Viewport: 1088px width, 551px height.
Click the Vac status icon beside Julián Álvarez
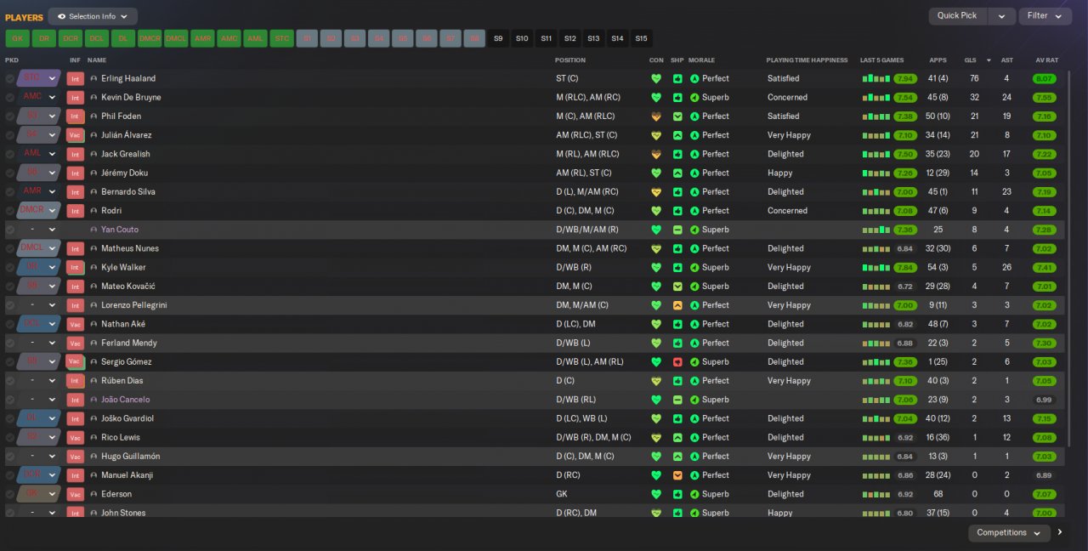(75, 135)
